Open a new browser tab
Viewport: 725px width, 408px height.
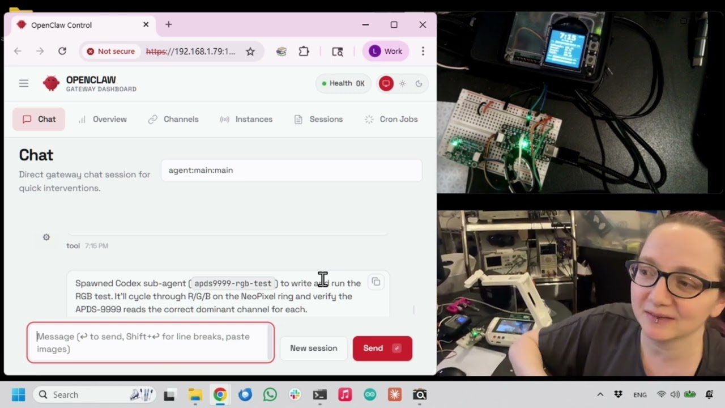[x=169, y=24]
